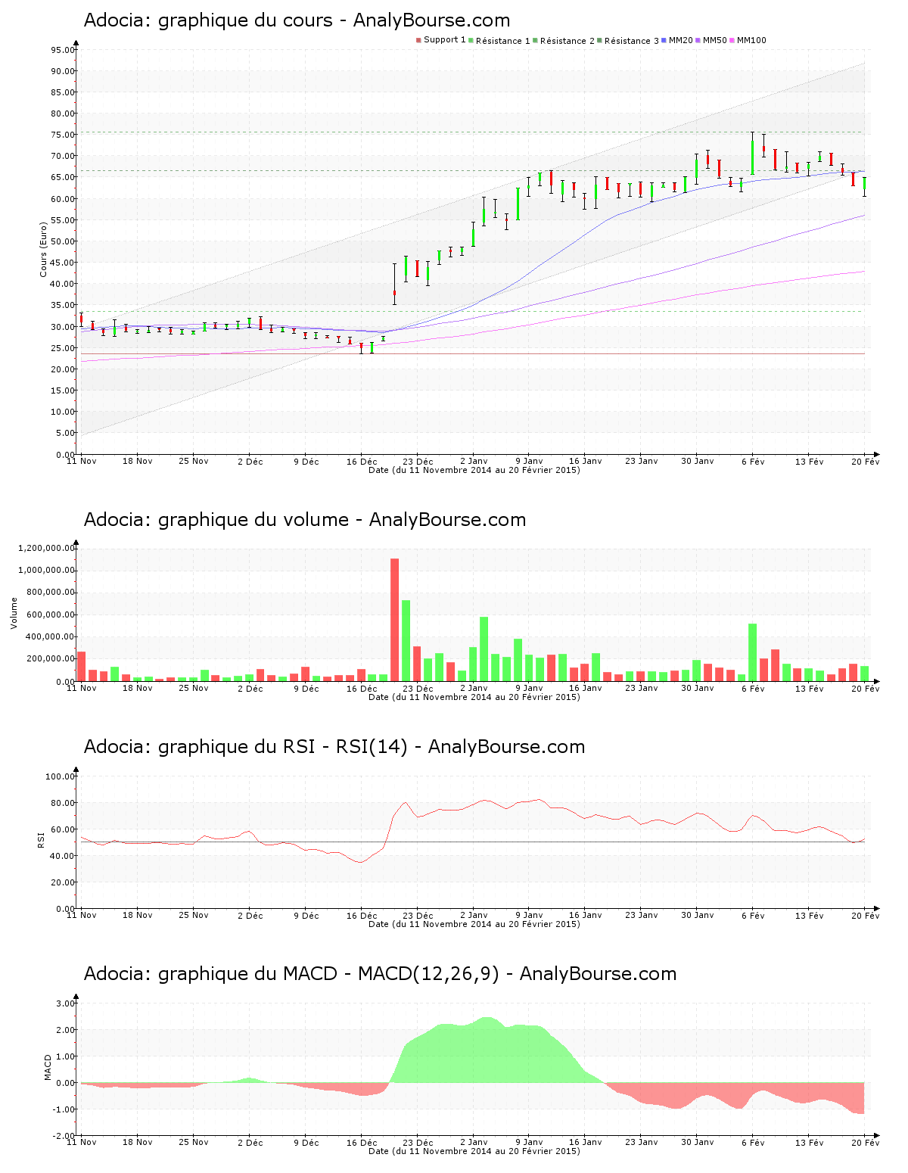Viewport: 908px width, 1173px height.
Task: Select the Support 1 legend label
Action: [444, 40]
